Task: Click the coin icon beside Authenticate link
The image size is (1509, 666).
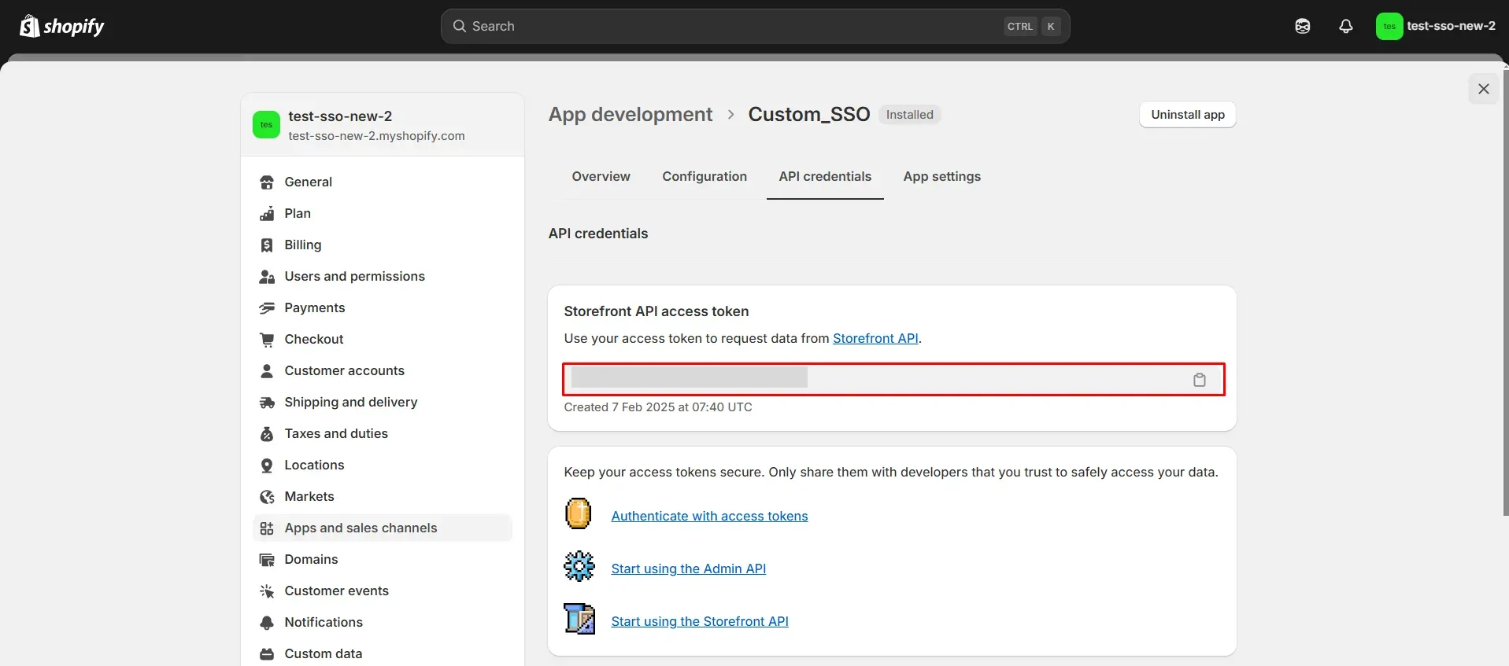Action: tap(579, 514)
